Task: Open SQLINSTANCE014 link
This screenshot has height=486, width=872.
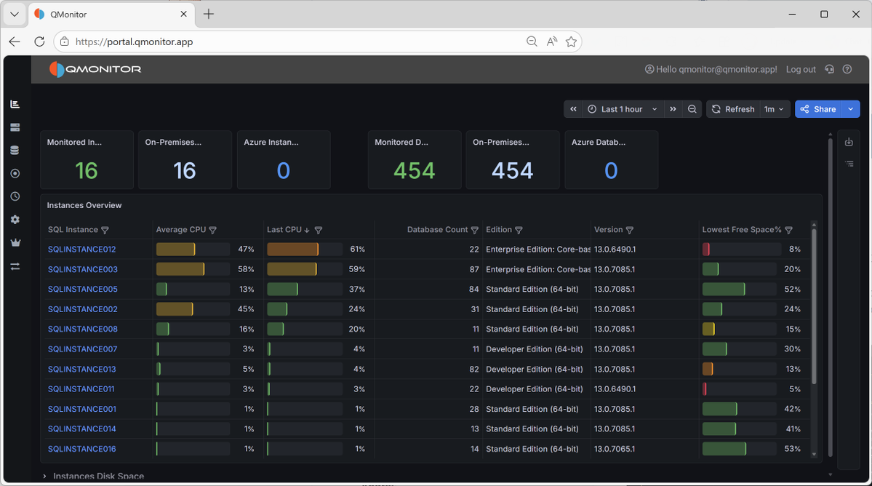Action: [x=81, y=429]
